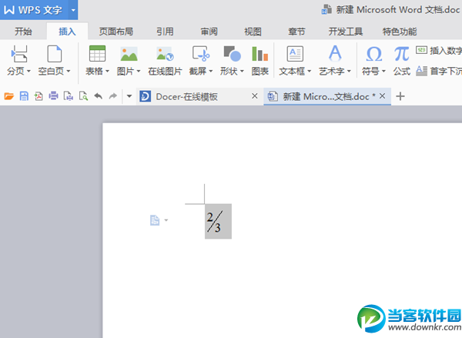Click the table (表格) icon

coord(97,54)
